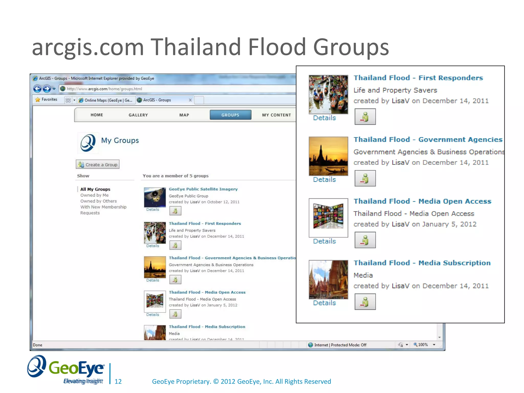
Task: Open Details under Government Agencies in browser list
Action: 152,280
